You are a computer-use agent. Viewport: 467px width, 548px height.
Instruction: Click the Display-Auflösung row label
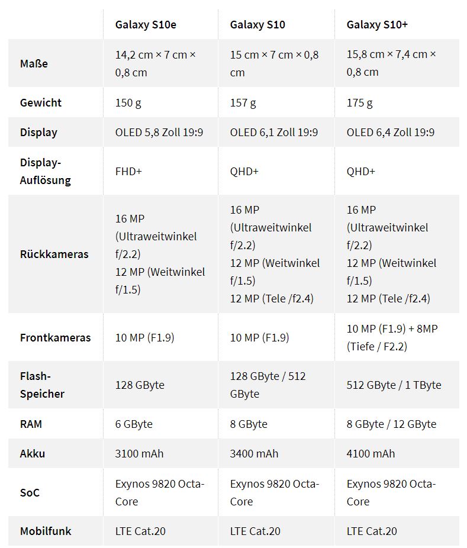(46, 171)
